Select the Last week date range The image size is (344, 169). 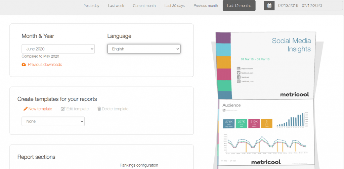116,6
